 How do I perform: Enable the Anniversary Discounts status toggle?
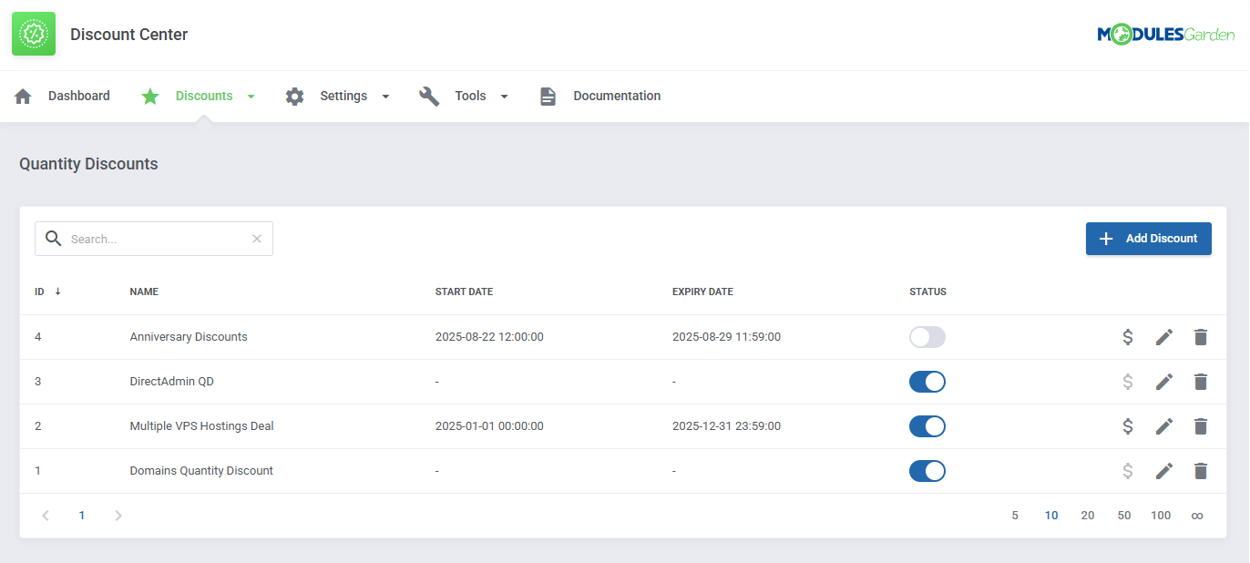(x=927, y=336)
